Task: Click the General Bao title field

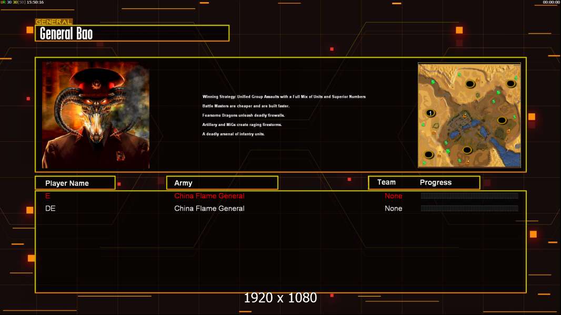Action: coord(132,33)
